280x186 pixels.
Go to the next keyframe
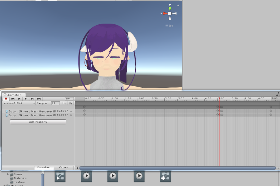tap(32, 99)
